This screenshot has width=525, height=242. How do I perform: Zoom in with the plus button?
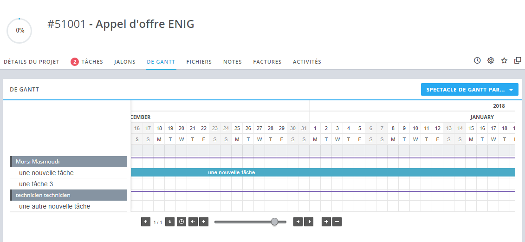coord(326,222)
